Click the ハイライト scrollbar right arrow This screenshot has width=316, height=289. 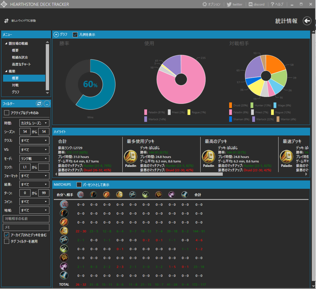coord(306,174)
